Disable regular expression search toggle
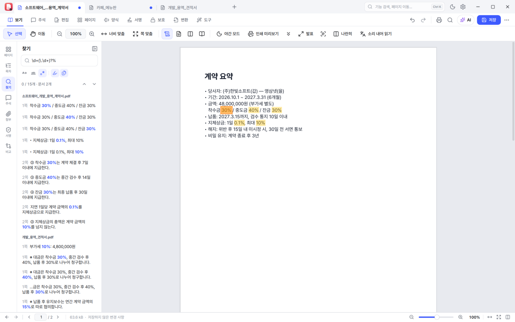 42,73
